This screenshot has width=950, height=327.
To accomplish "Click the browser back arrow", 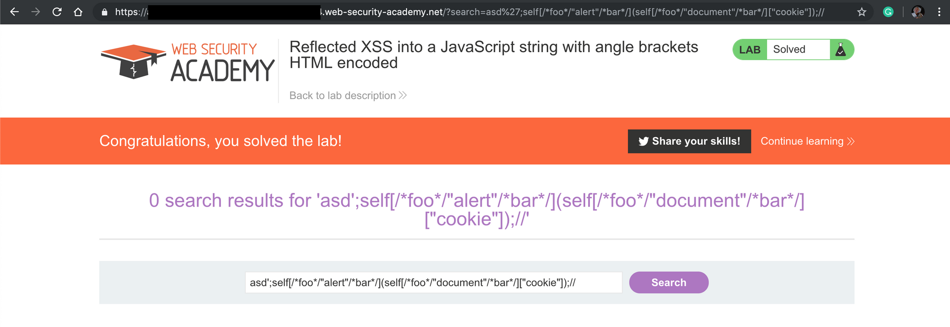I will (14, 12).
